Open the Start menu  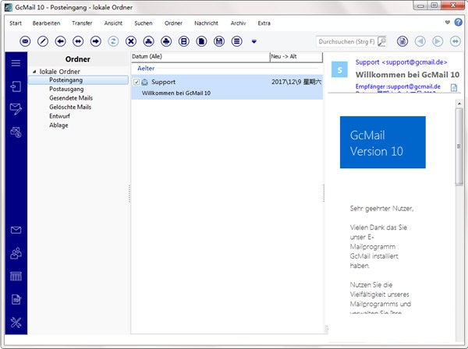[x=16, y=23]
